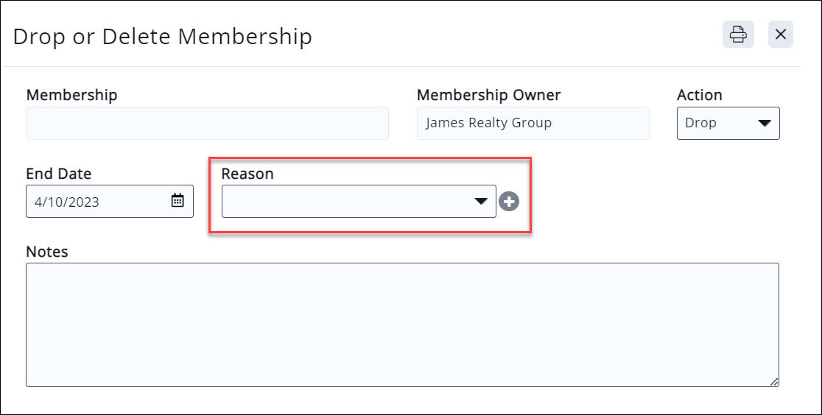Expand the Action dropdown arrow
Viewport: 822px width, 415px height.
coord(765,123)
